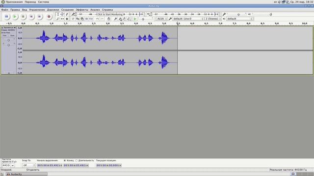This screenshot has width=314, height=176.
Task: Click the Sync-Lock tracks clock icon
Action: point(108,19)
